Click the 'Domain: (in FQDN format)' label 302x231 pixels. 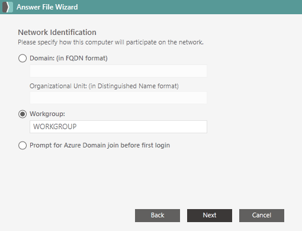coord(69,58)
